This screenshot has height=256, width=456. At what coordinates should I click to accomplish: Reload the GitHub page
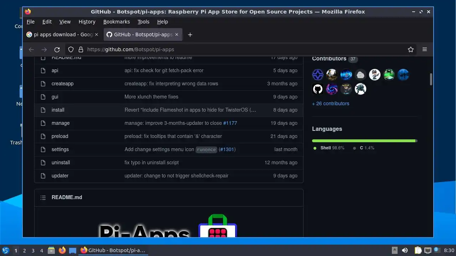coord(57,49)
